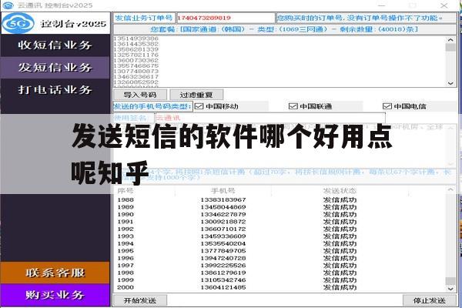Image resolution: width=462 pixels, height=308 pixels.
Task: Click phone number 13992225526
Action: [223, 266]
